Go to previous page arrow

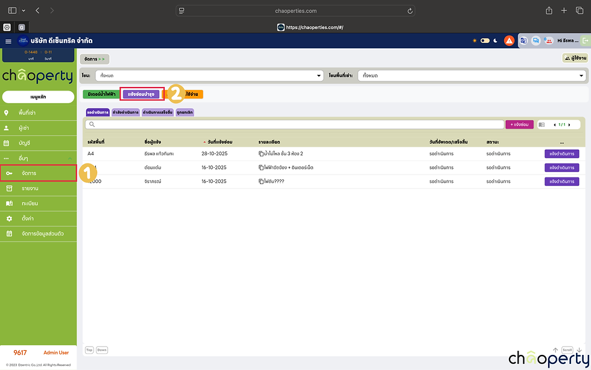pyautogui.click(x=554, y=125)
